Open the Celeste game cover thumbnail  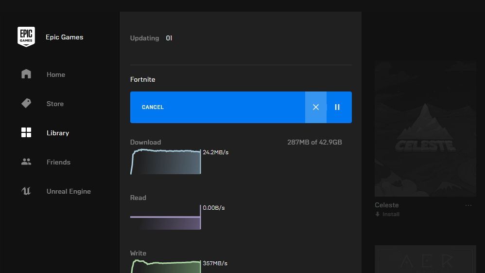[x=425, y=129]
